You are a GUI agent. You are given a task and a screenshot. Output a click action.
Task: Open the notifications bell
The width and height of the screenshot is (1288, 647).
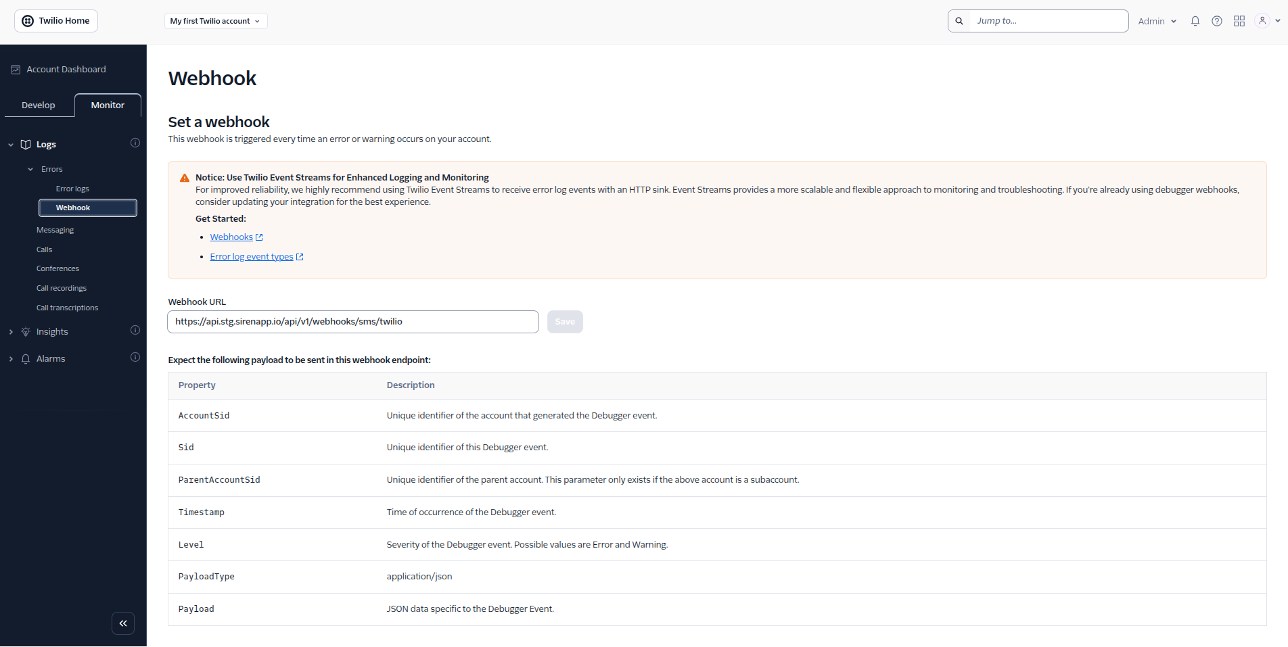[x=1195, y=20]
